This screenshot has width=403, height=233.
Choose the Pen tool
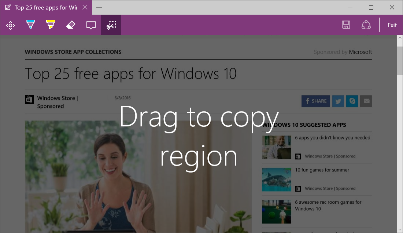30,25
